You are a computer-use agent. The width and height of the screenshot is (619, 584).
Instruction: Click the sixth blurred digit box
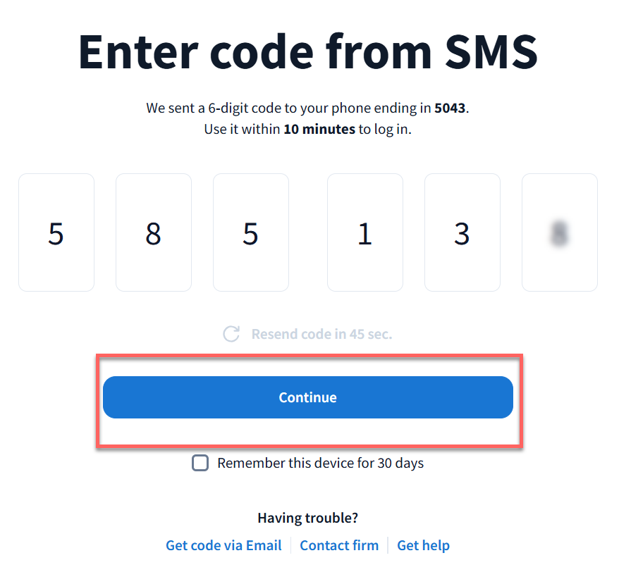pos(560,232)
